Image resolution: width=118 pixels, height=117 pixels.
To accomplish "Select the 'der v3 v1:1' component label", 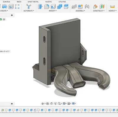I will click(5, 51).
